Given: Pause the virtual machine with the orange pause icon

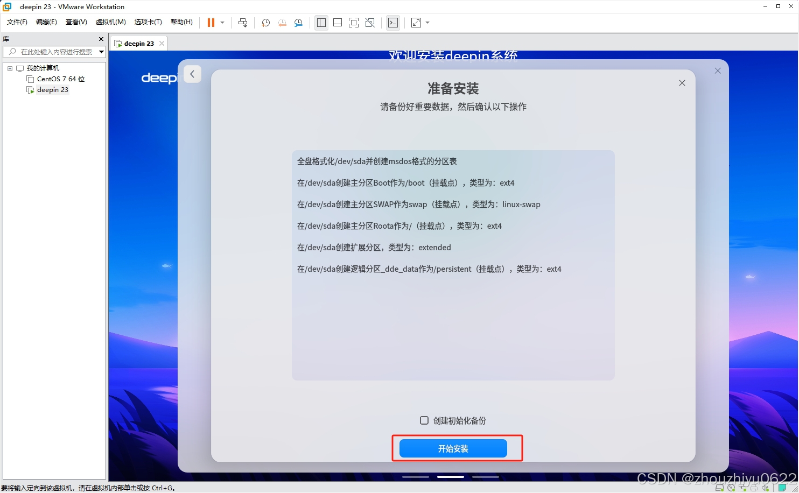Looking at the screenshot, I should [211, 23].
